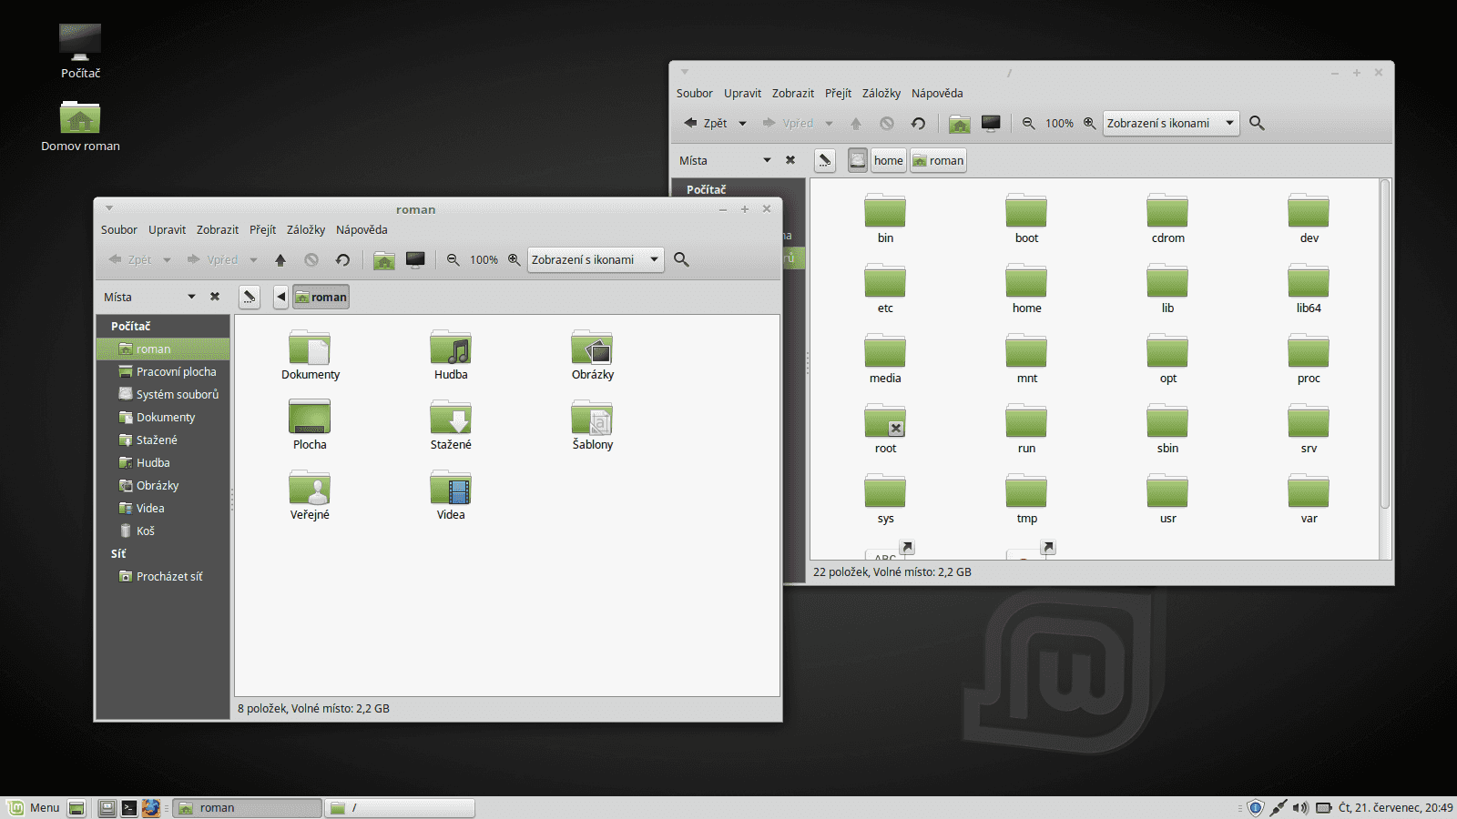Click the refresh icon in the roman window toolbar
This screenshot has width=1457, height=819.
(342, 259)
